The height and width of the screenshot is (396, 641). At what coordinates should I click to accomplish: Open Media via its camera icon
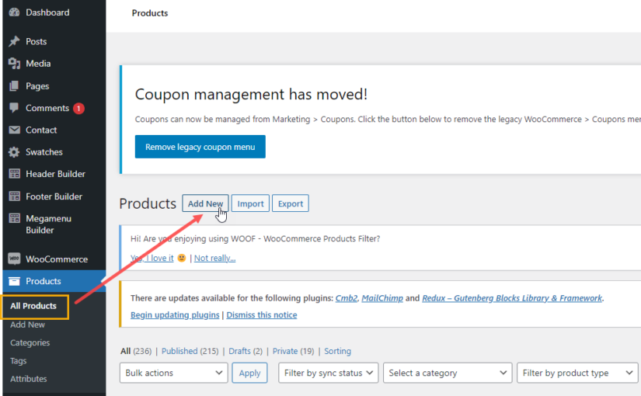[x=14, y=64]
